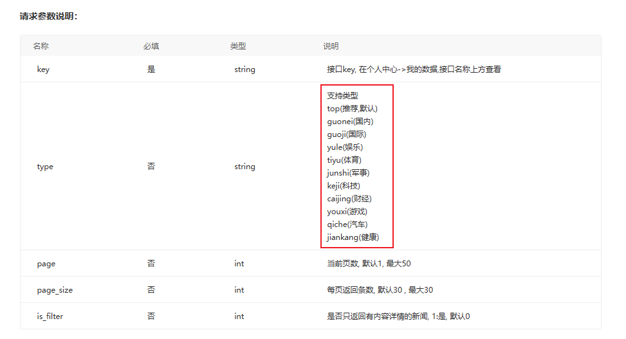
Task: Click string in the type row
Action: point(244,167)
